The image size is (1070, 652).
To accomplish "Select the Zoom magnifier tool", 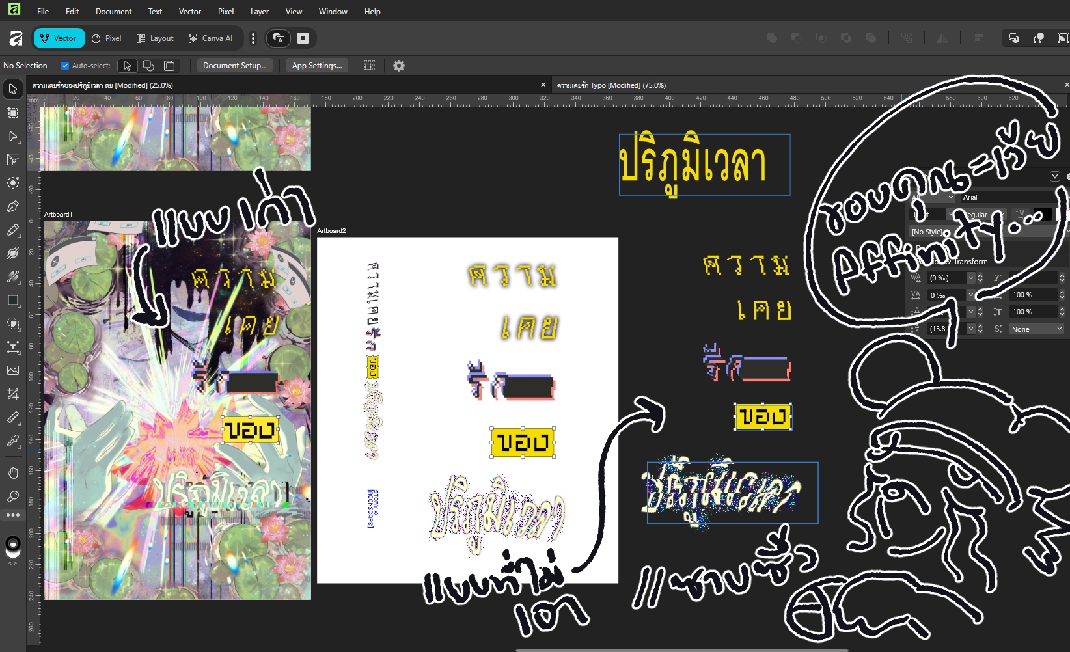I will [x=12, y=496].
